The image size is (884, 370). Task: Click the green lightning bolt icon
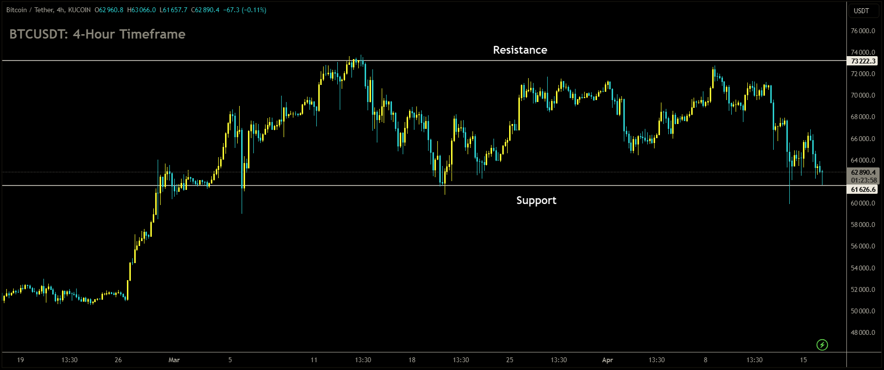[x=822, y=345]
